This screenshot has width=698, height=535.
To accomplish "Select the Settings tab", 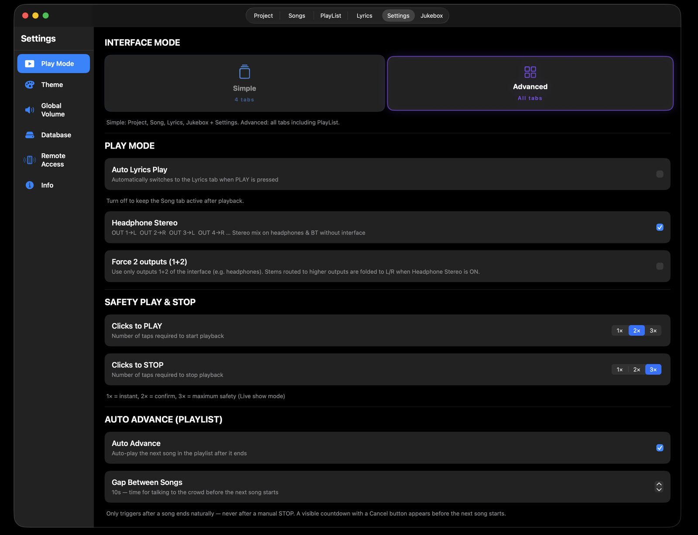I will point(398,16).
